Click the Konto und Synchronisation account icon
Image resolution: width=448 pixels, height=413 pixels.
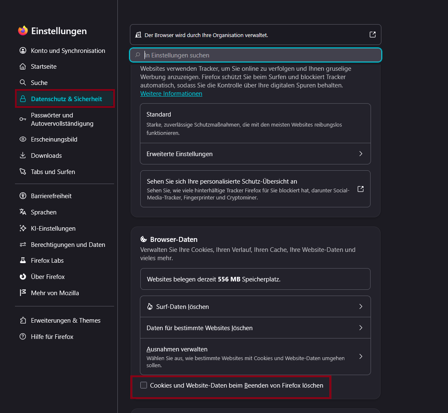coord(23,50)
